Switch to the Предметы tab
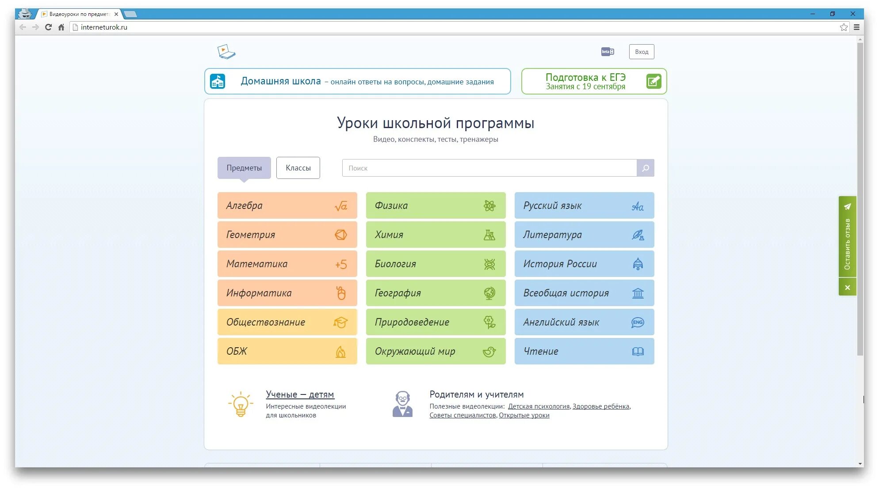This screenshot has height=489, width=879. (x=244, y=168)
